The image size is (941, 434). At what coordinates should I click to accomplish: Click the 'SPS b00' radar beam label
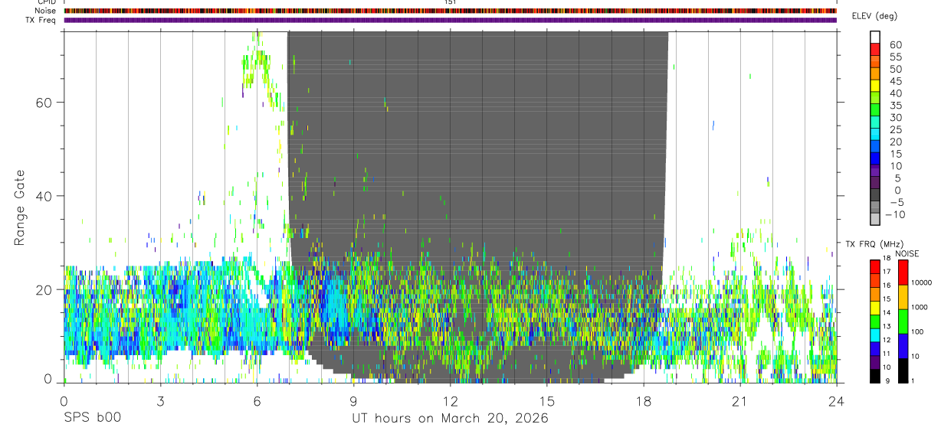click(91, 419)
